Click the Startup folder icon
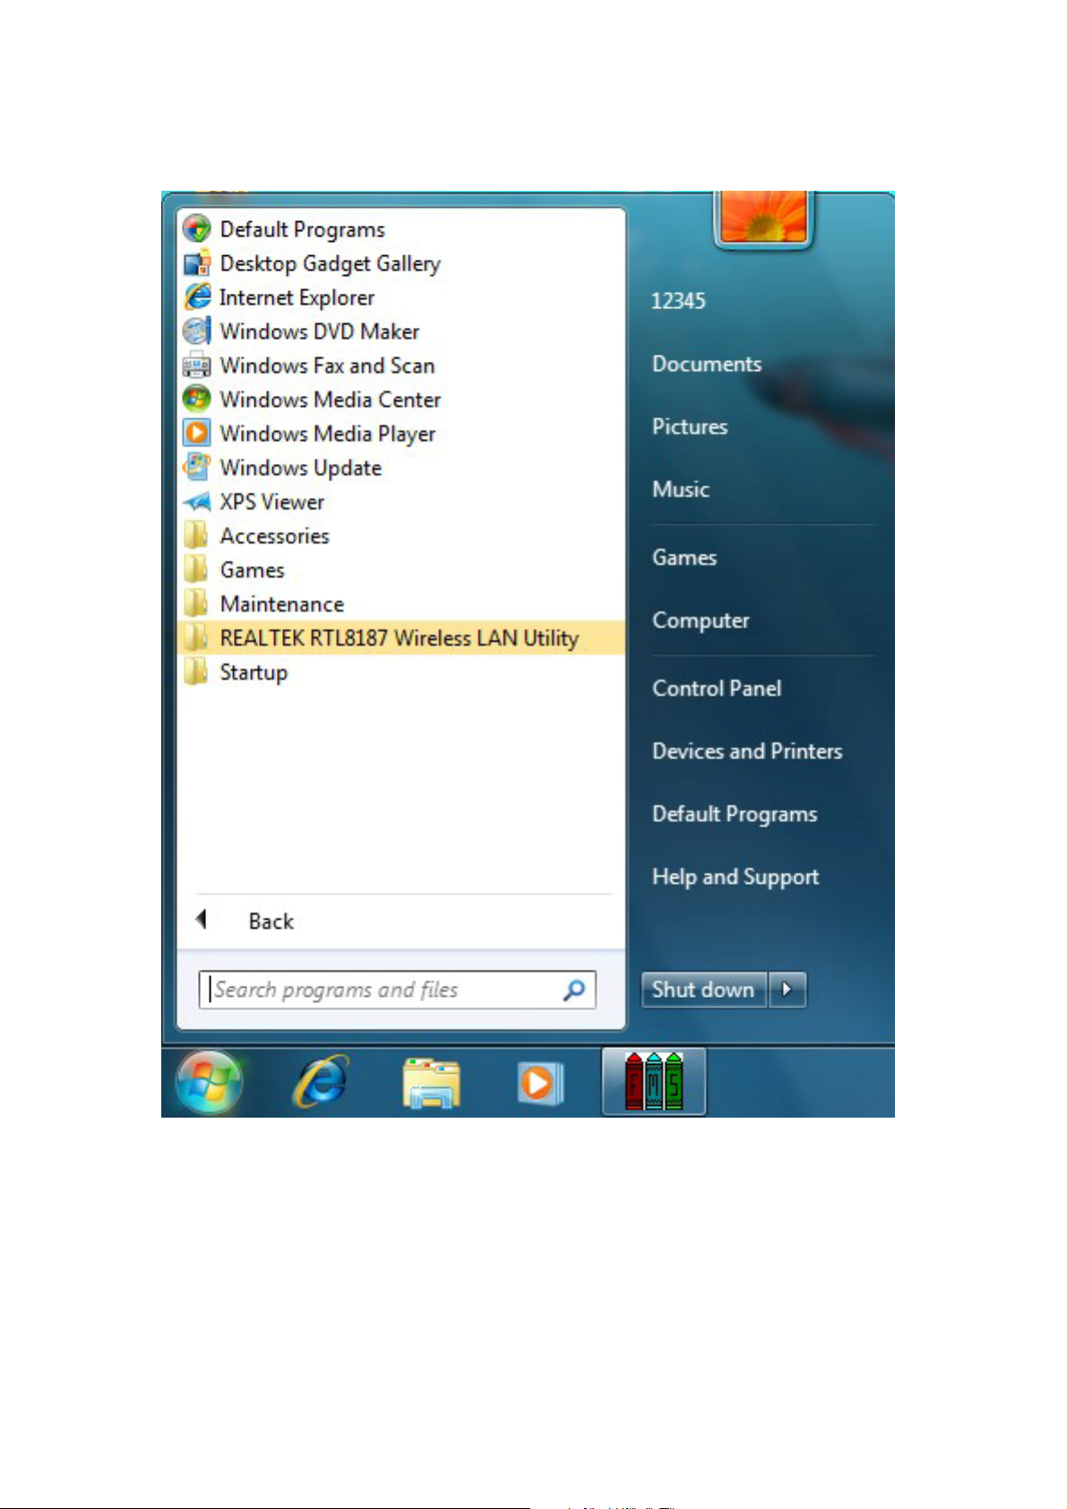 [x=196, y=672]
